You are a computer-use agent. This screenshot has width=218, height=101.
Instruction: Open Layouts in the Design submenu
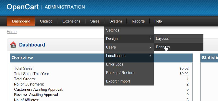pos(162,38)
